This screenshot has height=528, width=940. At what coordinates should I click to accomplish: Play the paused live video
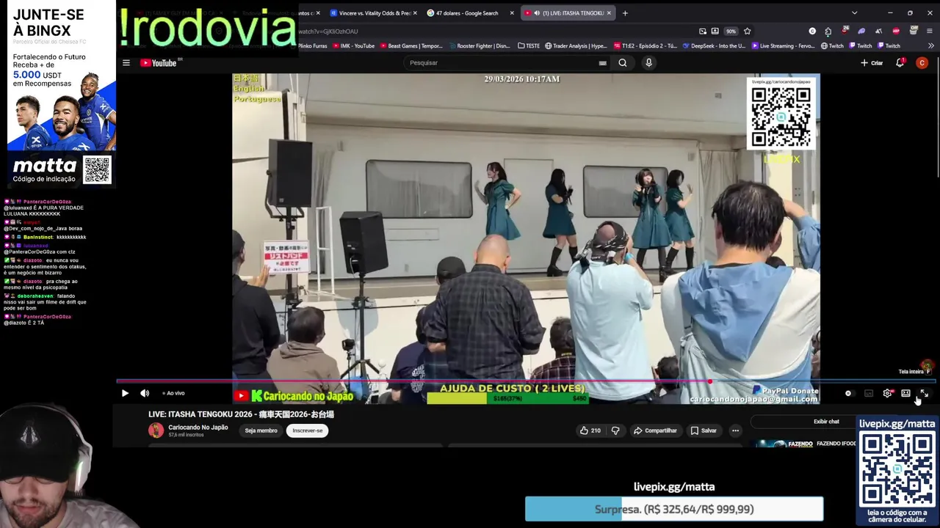click(x=125, y=393)
